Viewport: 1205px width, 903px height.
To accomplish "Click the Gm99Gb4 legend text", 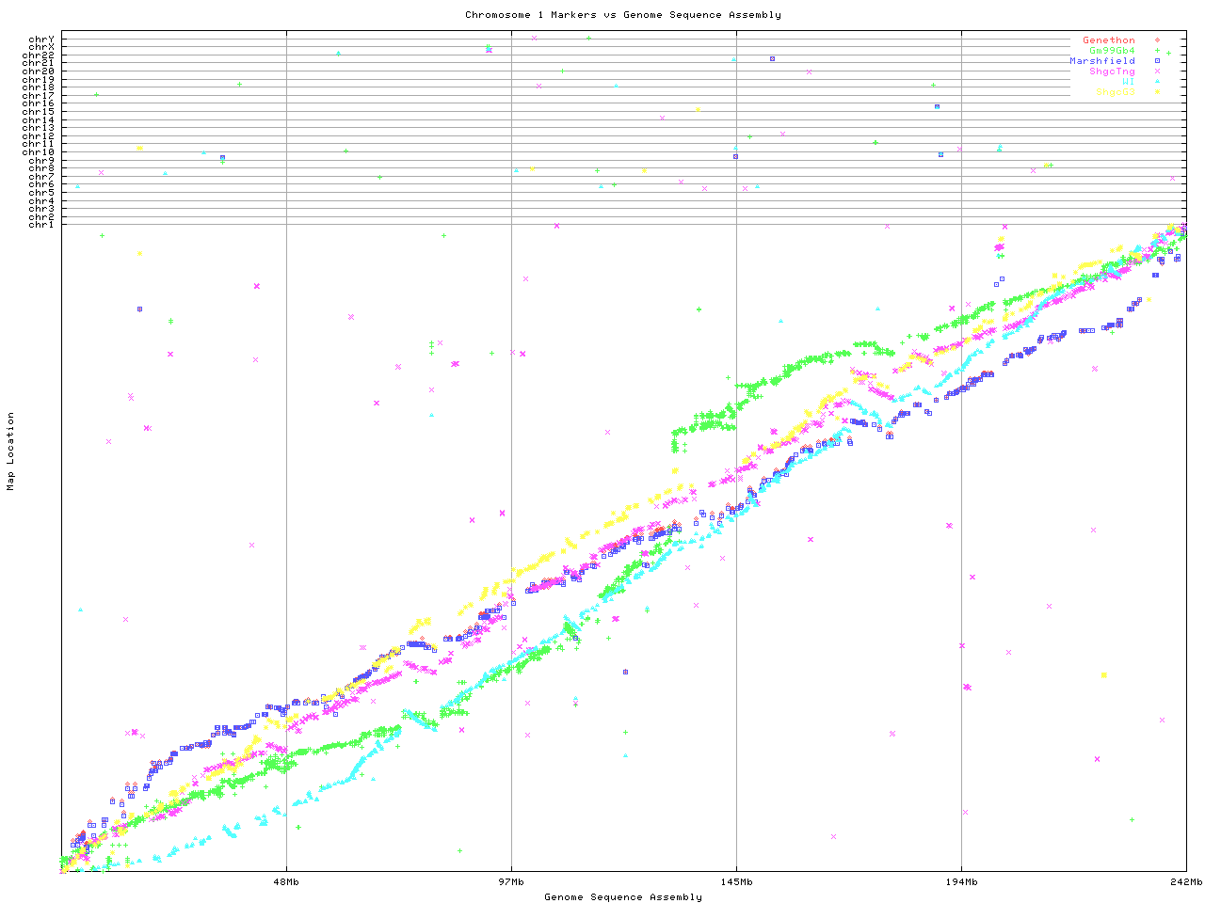I will coord(1112,51).
